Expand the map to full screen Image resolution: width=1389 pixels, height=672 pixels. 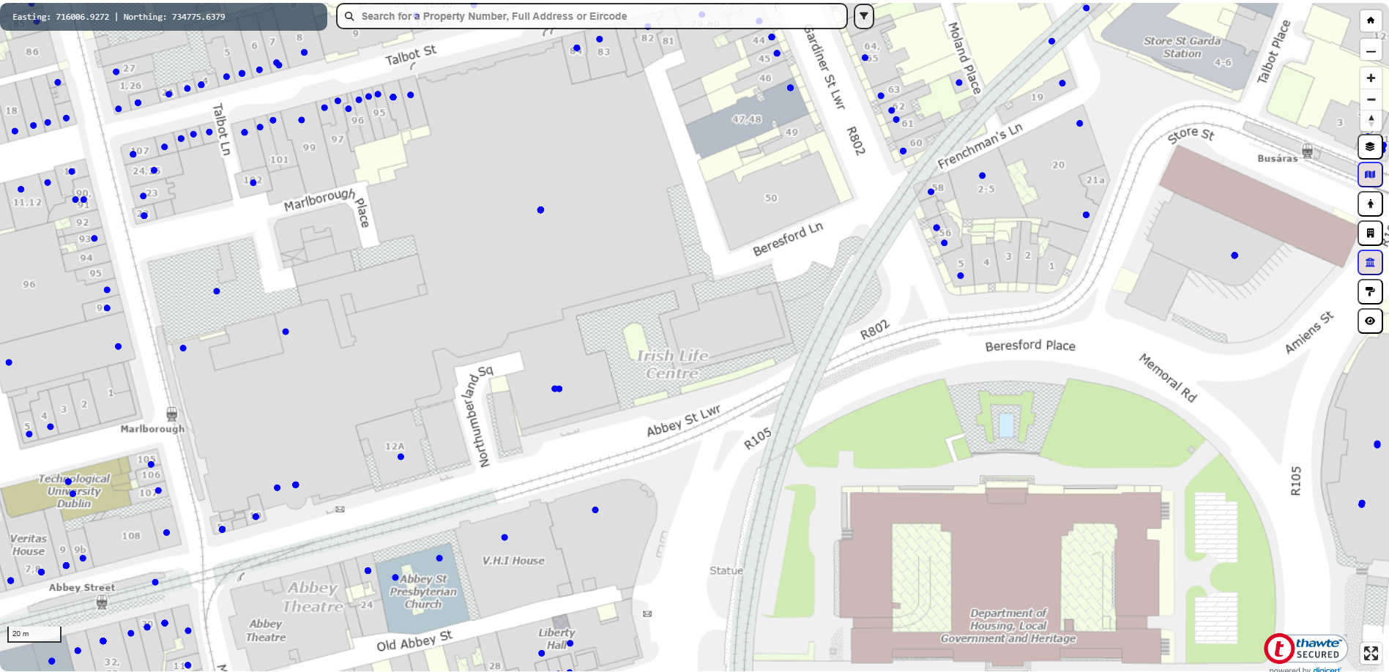pyautogui.click(x=1371, y=653)
